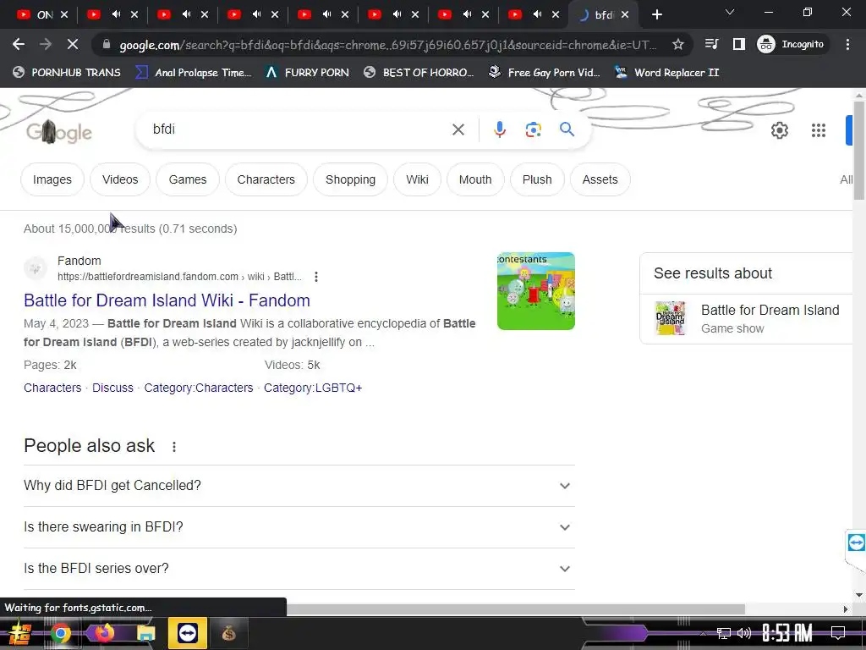Screen dimensions: 866x650
Task: Submit search with magnifier icon
Action: tap(567, 129)
